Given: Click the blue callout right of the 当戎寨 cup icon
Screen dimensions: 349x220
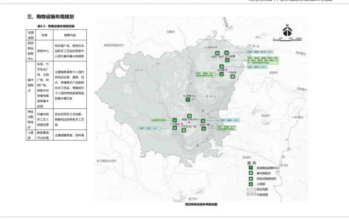Looking at the screenshot, I should pos(257,67).
